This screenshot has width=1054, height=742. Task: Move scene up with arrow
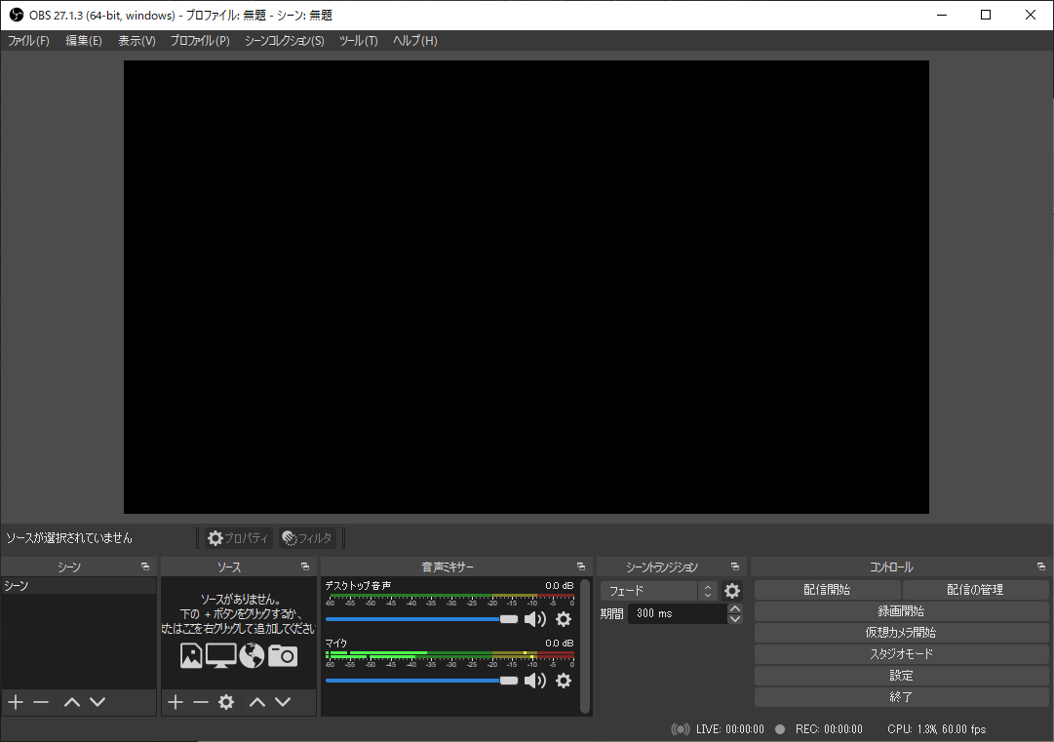pos(72,702)
